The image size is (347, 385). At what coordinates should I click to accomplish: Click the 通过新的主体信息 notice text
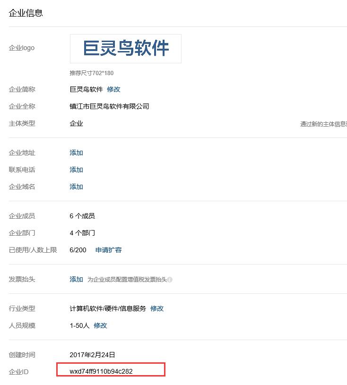pyautogui.click(x=323, y=124)
